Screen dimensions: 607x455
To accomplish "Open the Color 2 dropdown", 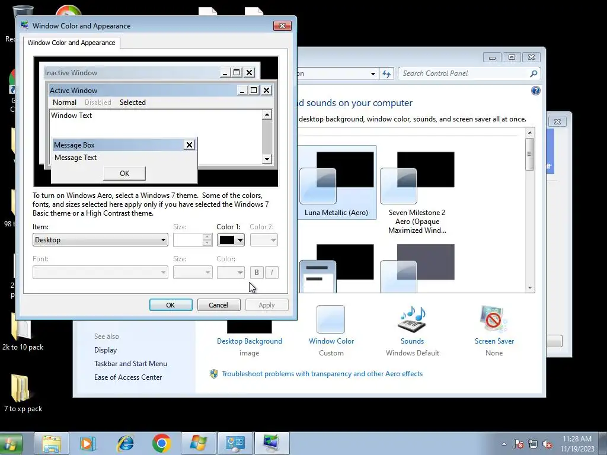I will 264,240.
